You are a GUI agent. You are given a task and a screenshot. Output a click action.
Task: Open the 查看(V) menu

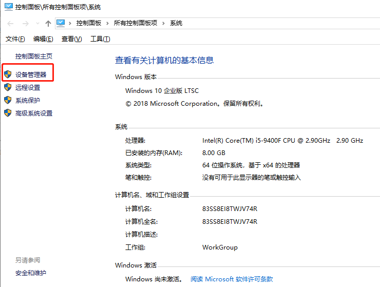tap(71, 39)
